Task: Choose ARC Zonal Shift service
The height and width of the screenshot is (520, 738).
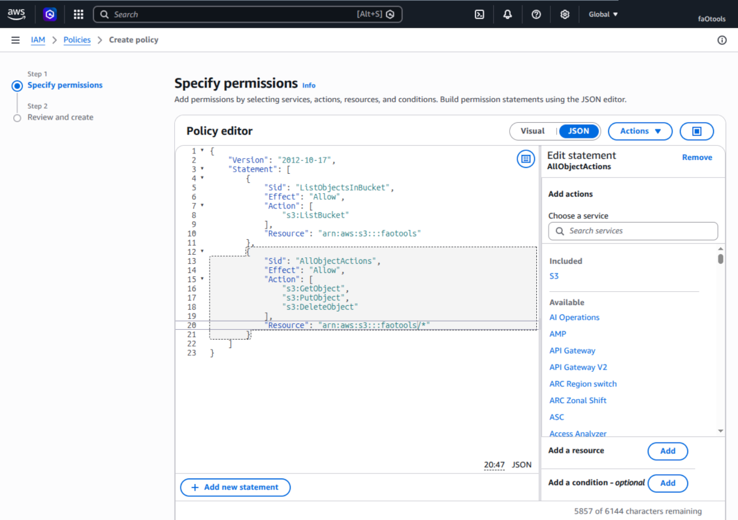Action: (x=577, y=400)
